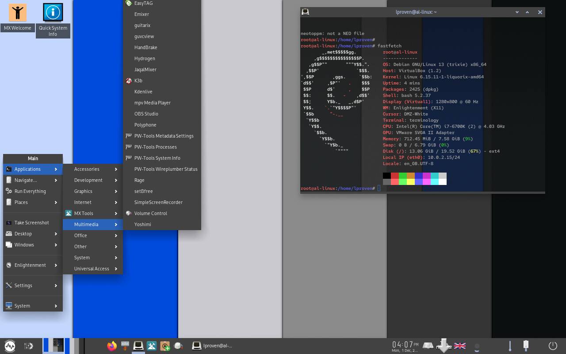Expand the Graphics submenu
Viewport: 566px width, 354px height.
tap(92, 191)
